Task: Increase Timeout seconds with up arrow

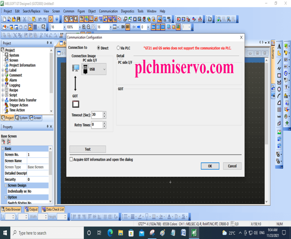Action: tap(104, 113)
